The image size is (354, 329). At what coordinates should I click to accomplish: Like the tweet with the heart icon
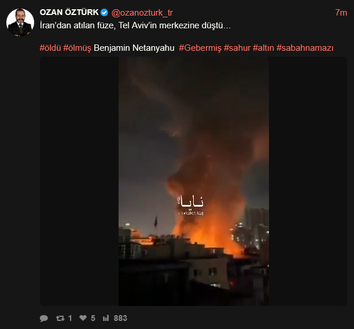tap(83, 318)
